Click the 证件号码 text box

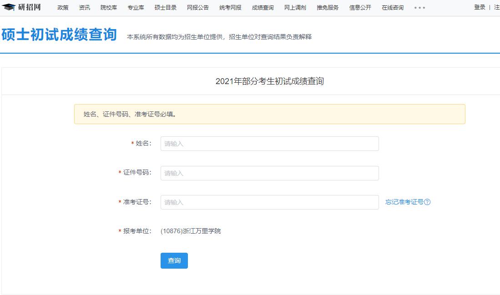point(269,173)
